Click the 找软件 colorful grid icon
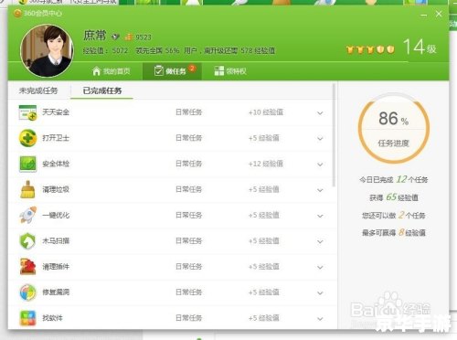The height and width of the screenshot is (340, 457). [27, 318]
